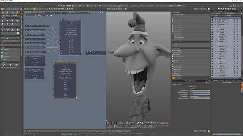Open settings gear beside the main toolbar icons
The width and height of the screenshot is (243, 136).
[126, 9]
